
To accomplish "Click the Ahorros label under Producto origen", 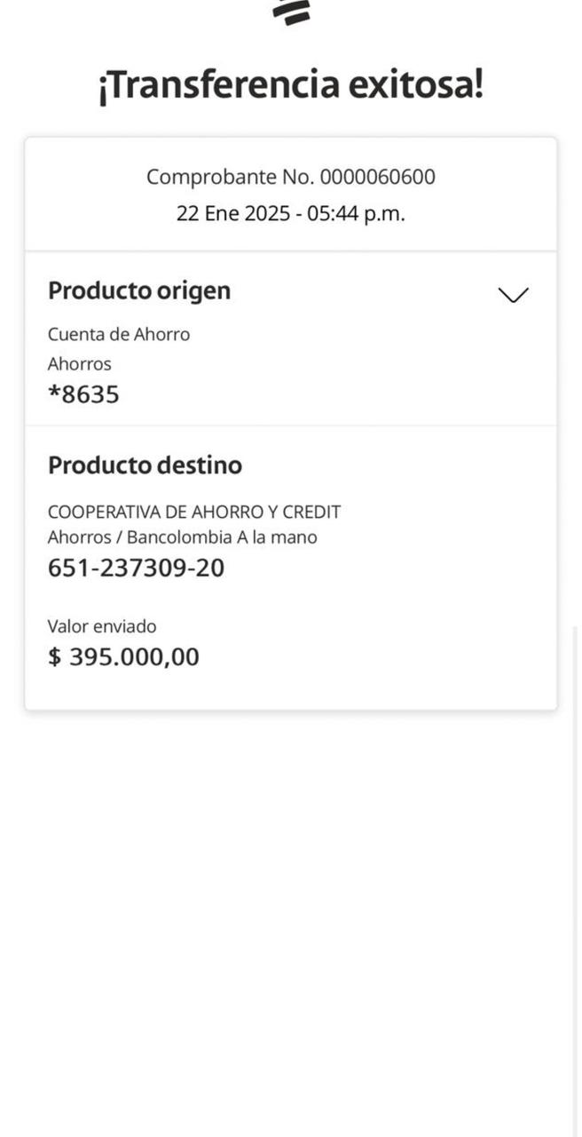I will [x=80, y=363].
